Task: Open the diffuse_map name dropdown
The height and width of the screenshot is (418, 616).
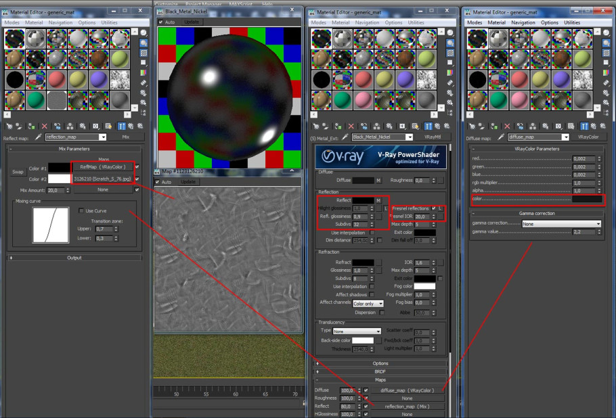Action: pyautogui.click(x=565, y=137)
